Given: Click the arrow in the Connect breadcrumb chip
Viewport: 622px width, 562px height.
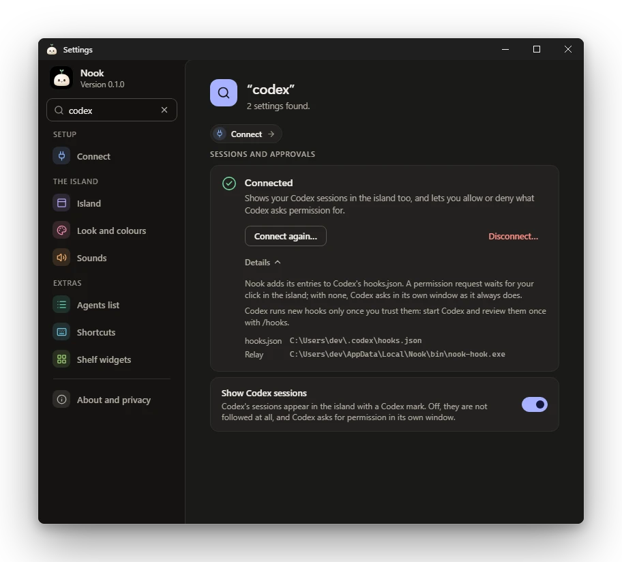Looking at the screenshot, I should point(271,134).
